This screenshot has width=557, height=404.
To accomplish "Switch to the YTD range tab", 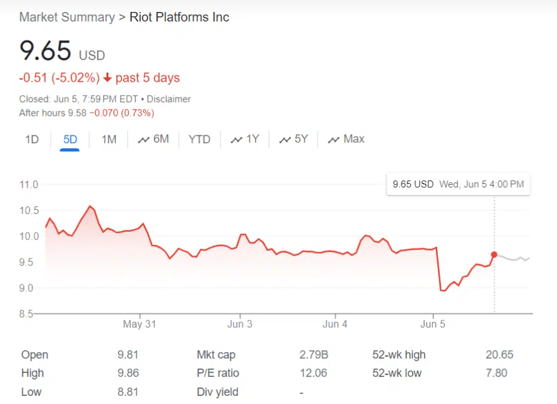I will click(x=199, y=139).
